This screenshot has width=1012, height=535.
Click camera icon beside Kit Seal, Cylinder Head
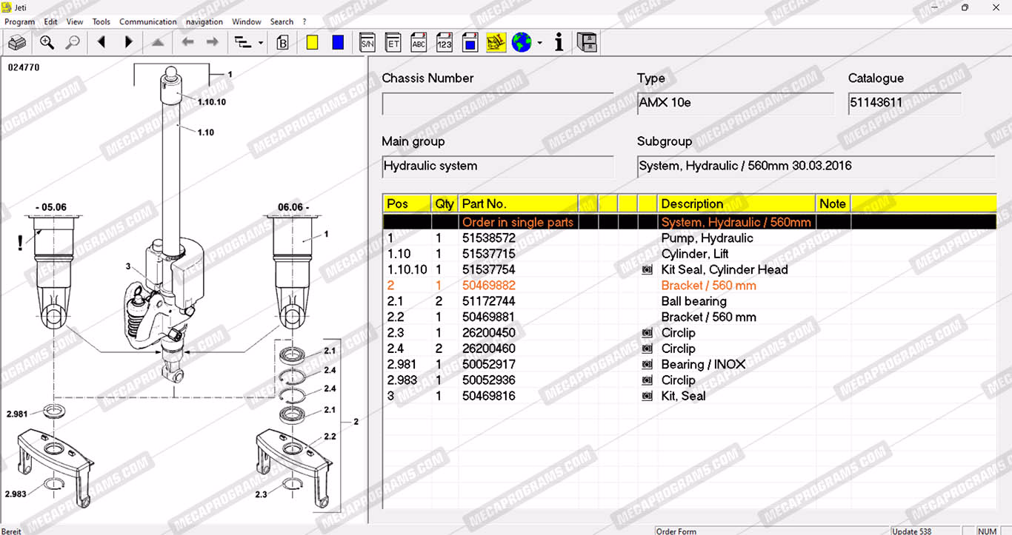pyautogui.click(x=648, y=270)
